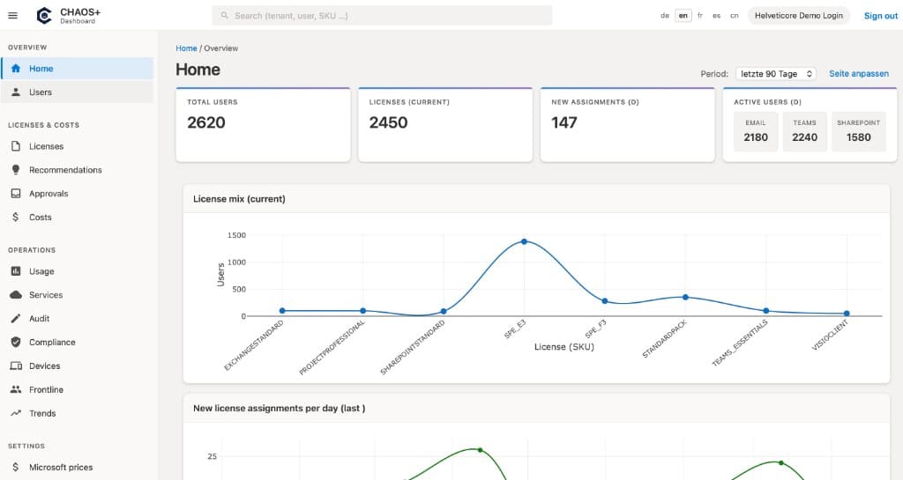Click the Compliance shield icon
The image size is (903, 480).
[16, 342]
